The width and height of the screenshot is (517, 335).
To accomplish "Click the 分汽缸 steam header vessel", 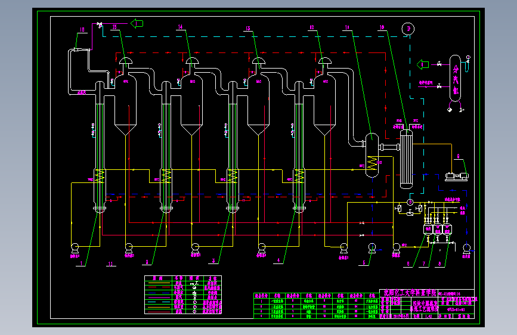I will pos(456,78).
